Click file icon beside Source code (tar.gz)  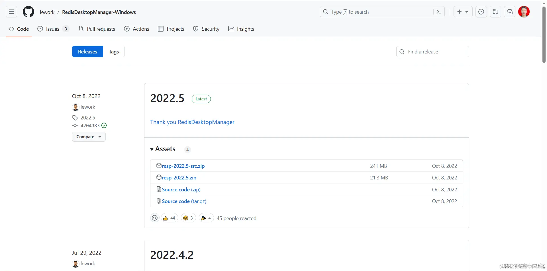(x=159, y=201)
